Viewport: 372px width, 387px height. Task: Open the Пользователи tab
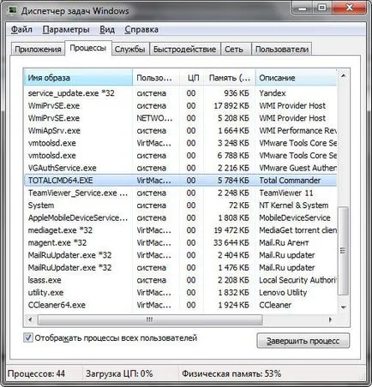[x=282, y=50]
